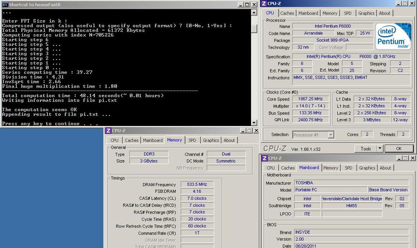Screen dimensions: 417x248
Task: Click the console scrollbar up arrow
Action: click(254, 12)
